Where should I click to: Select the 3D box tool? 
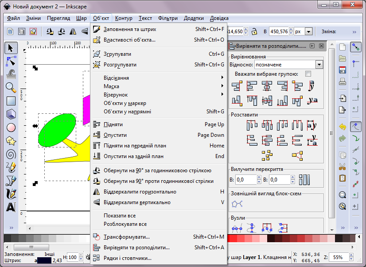[11, 114]
